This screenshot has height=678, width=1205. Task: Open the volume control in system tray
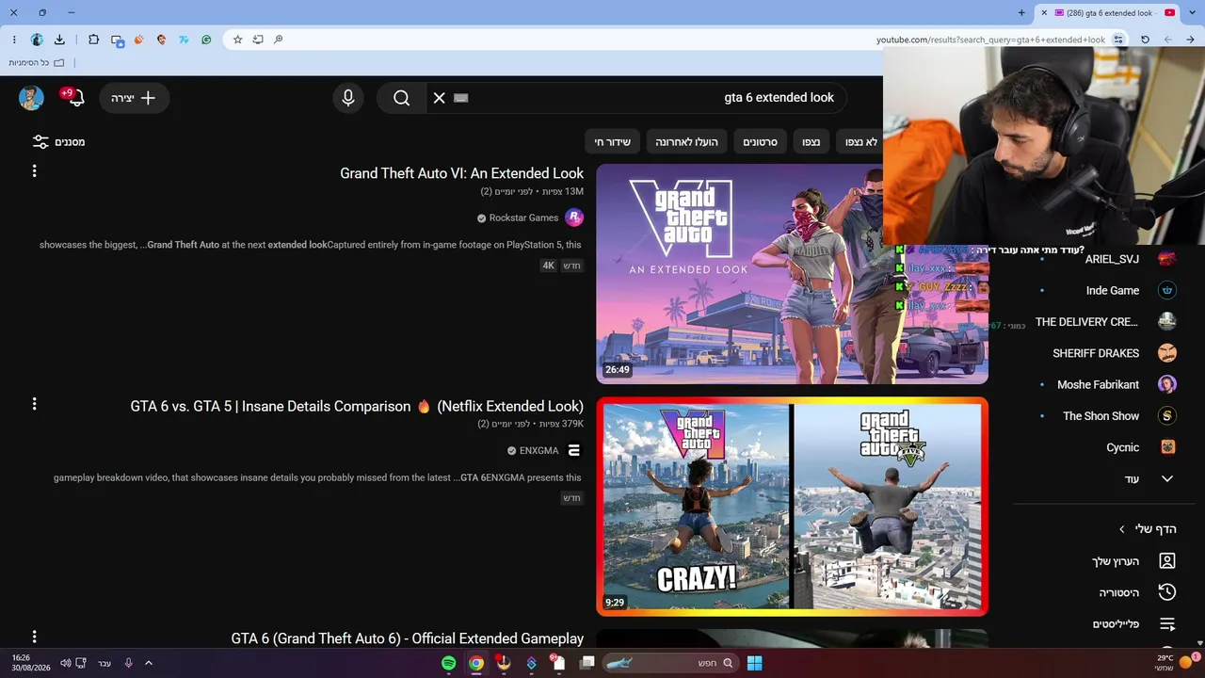(x=65, y=663)
